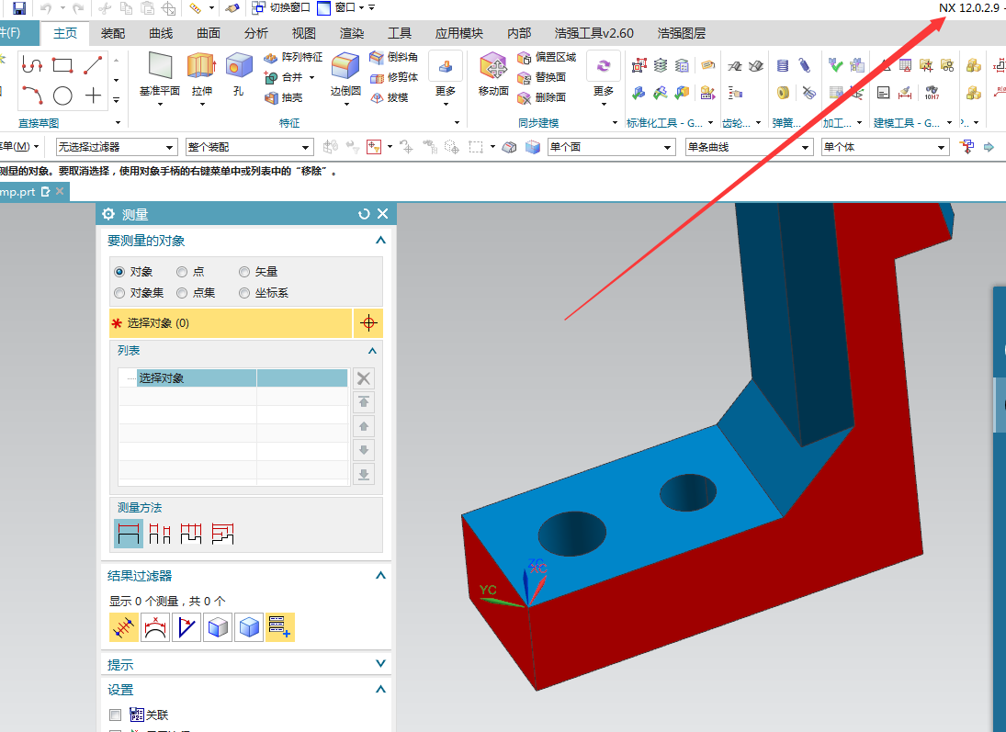Select the 对象 radio button
1006x732 pixels.
point(119,272)
